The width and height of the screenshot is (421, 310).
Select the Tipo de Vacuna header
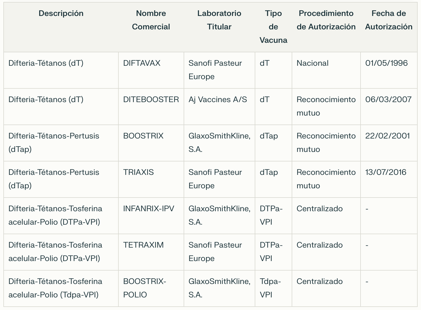(x=273, y=27)
